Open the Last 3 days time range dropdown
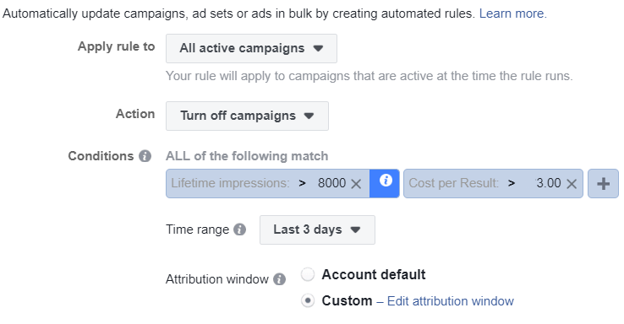 pos(317,229)
